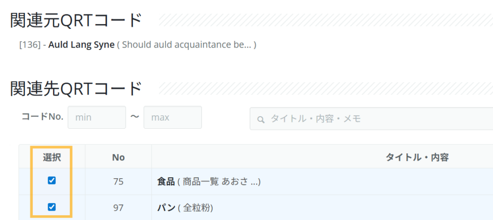The image size is (493, 220).
Task: Click the 関連先QRTコード heading
Action: [76, 89]
